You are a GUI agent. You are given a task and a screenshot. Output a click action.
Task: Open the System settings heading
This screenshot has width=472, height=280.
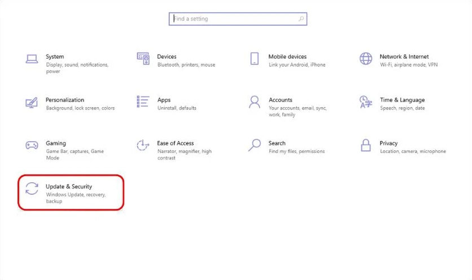coord(55,56)
